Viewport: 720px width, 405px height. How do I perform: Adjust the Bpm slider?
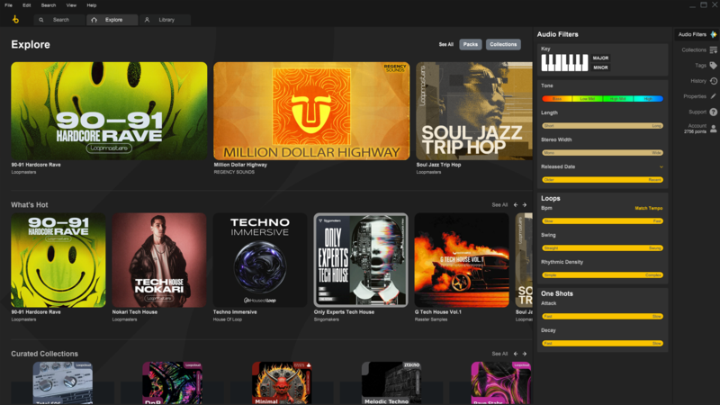click(602, 221)
